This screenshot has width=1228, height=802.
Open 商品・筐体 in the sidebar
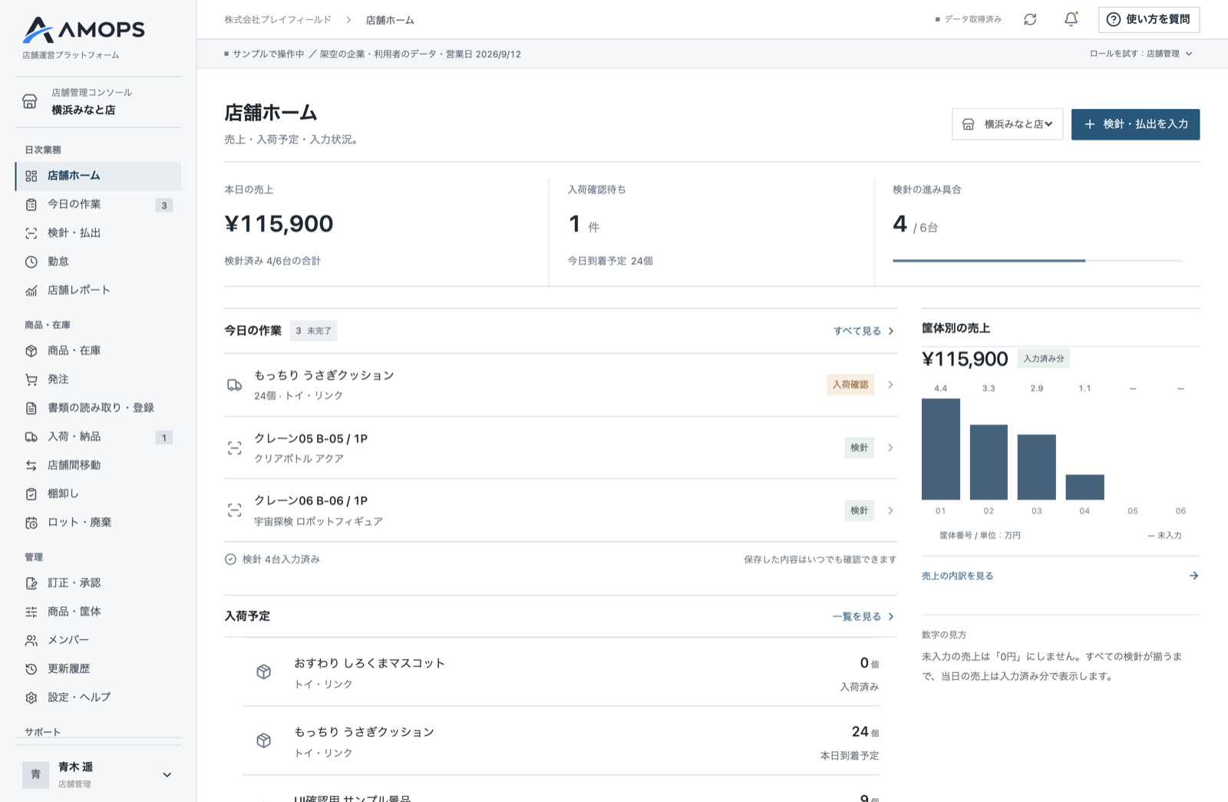click(98, 612)
